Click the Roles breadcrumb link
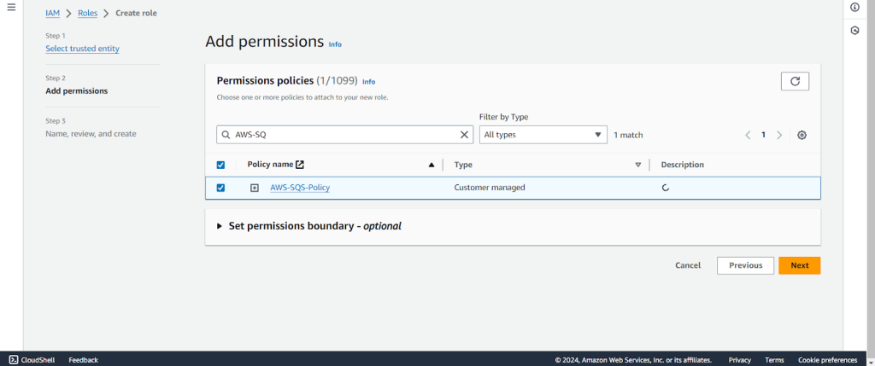 [x=88, y=13]
